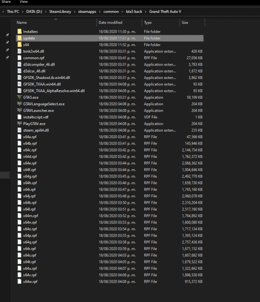Viewport: 260px width, 302px height.
Task: Click the last quick access pin icon
Action: point(7,58)
